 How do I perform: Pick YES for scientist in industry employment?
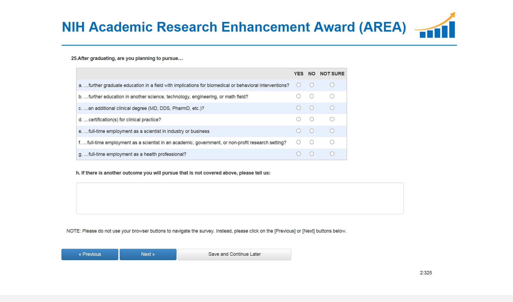point(299,131)
